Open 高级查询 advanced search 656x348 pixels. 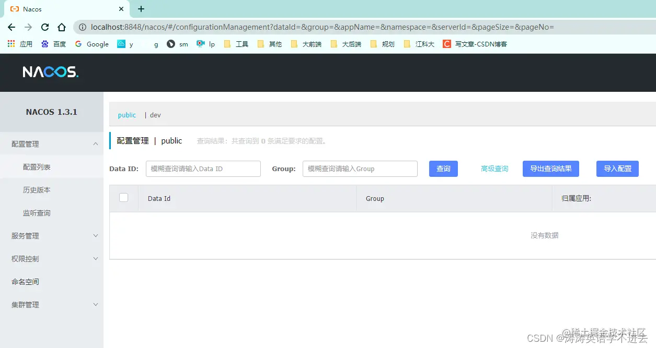(493, 169)
